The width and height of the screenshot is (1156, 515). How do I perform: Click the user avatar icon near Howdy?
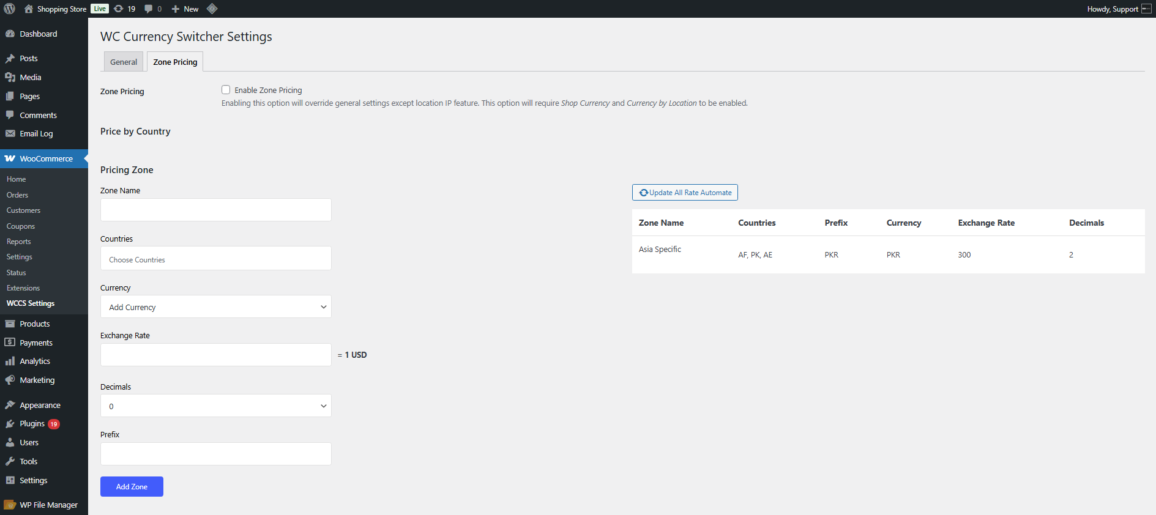(1146, 9)
